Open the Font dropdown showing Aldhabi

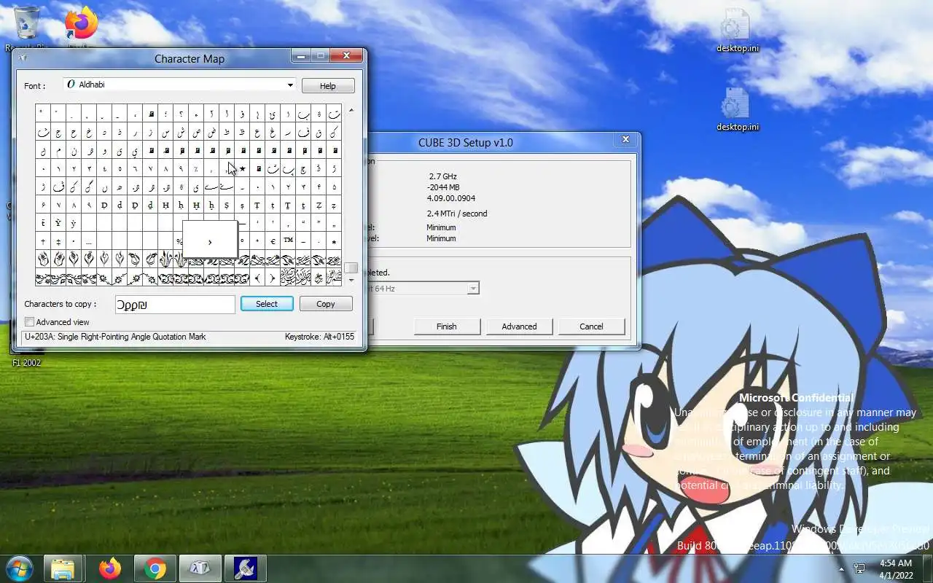(179, 85)
